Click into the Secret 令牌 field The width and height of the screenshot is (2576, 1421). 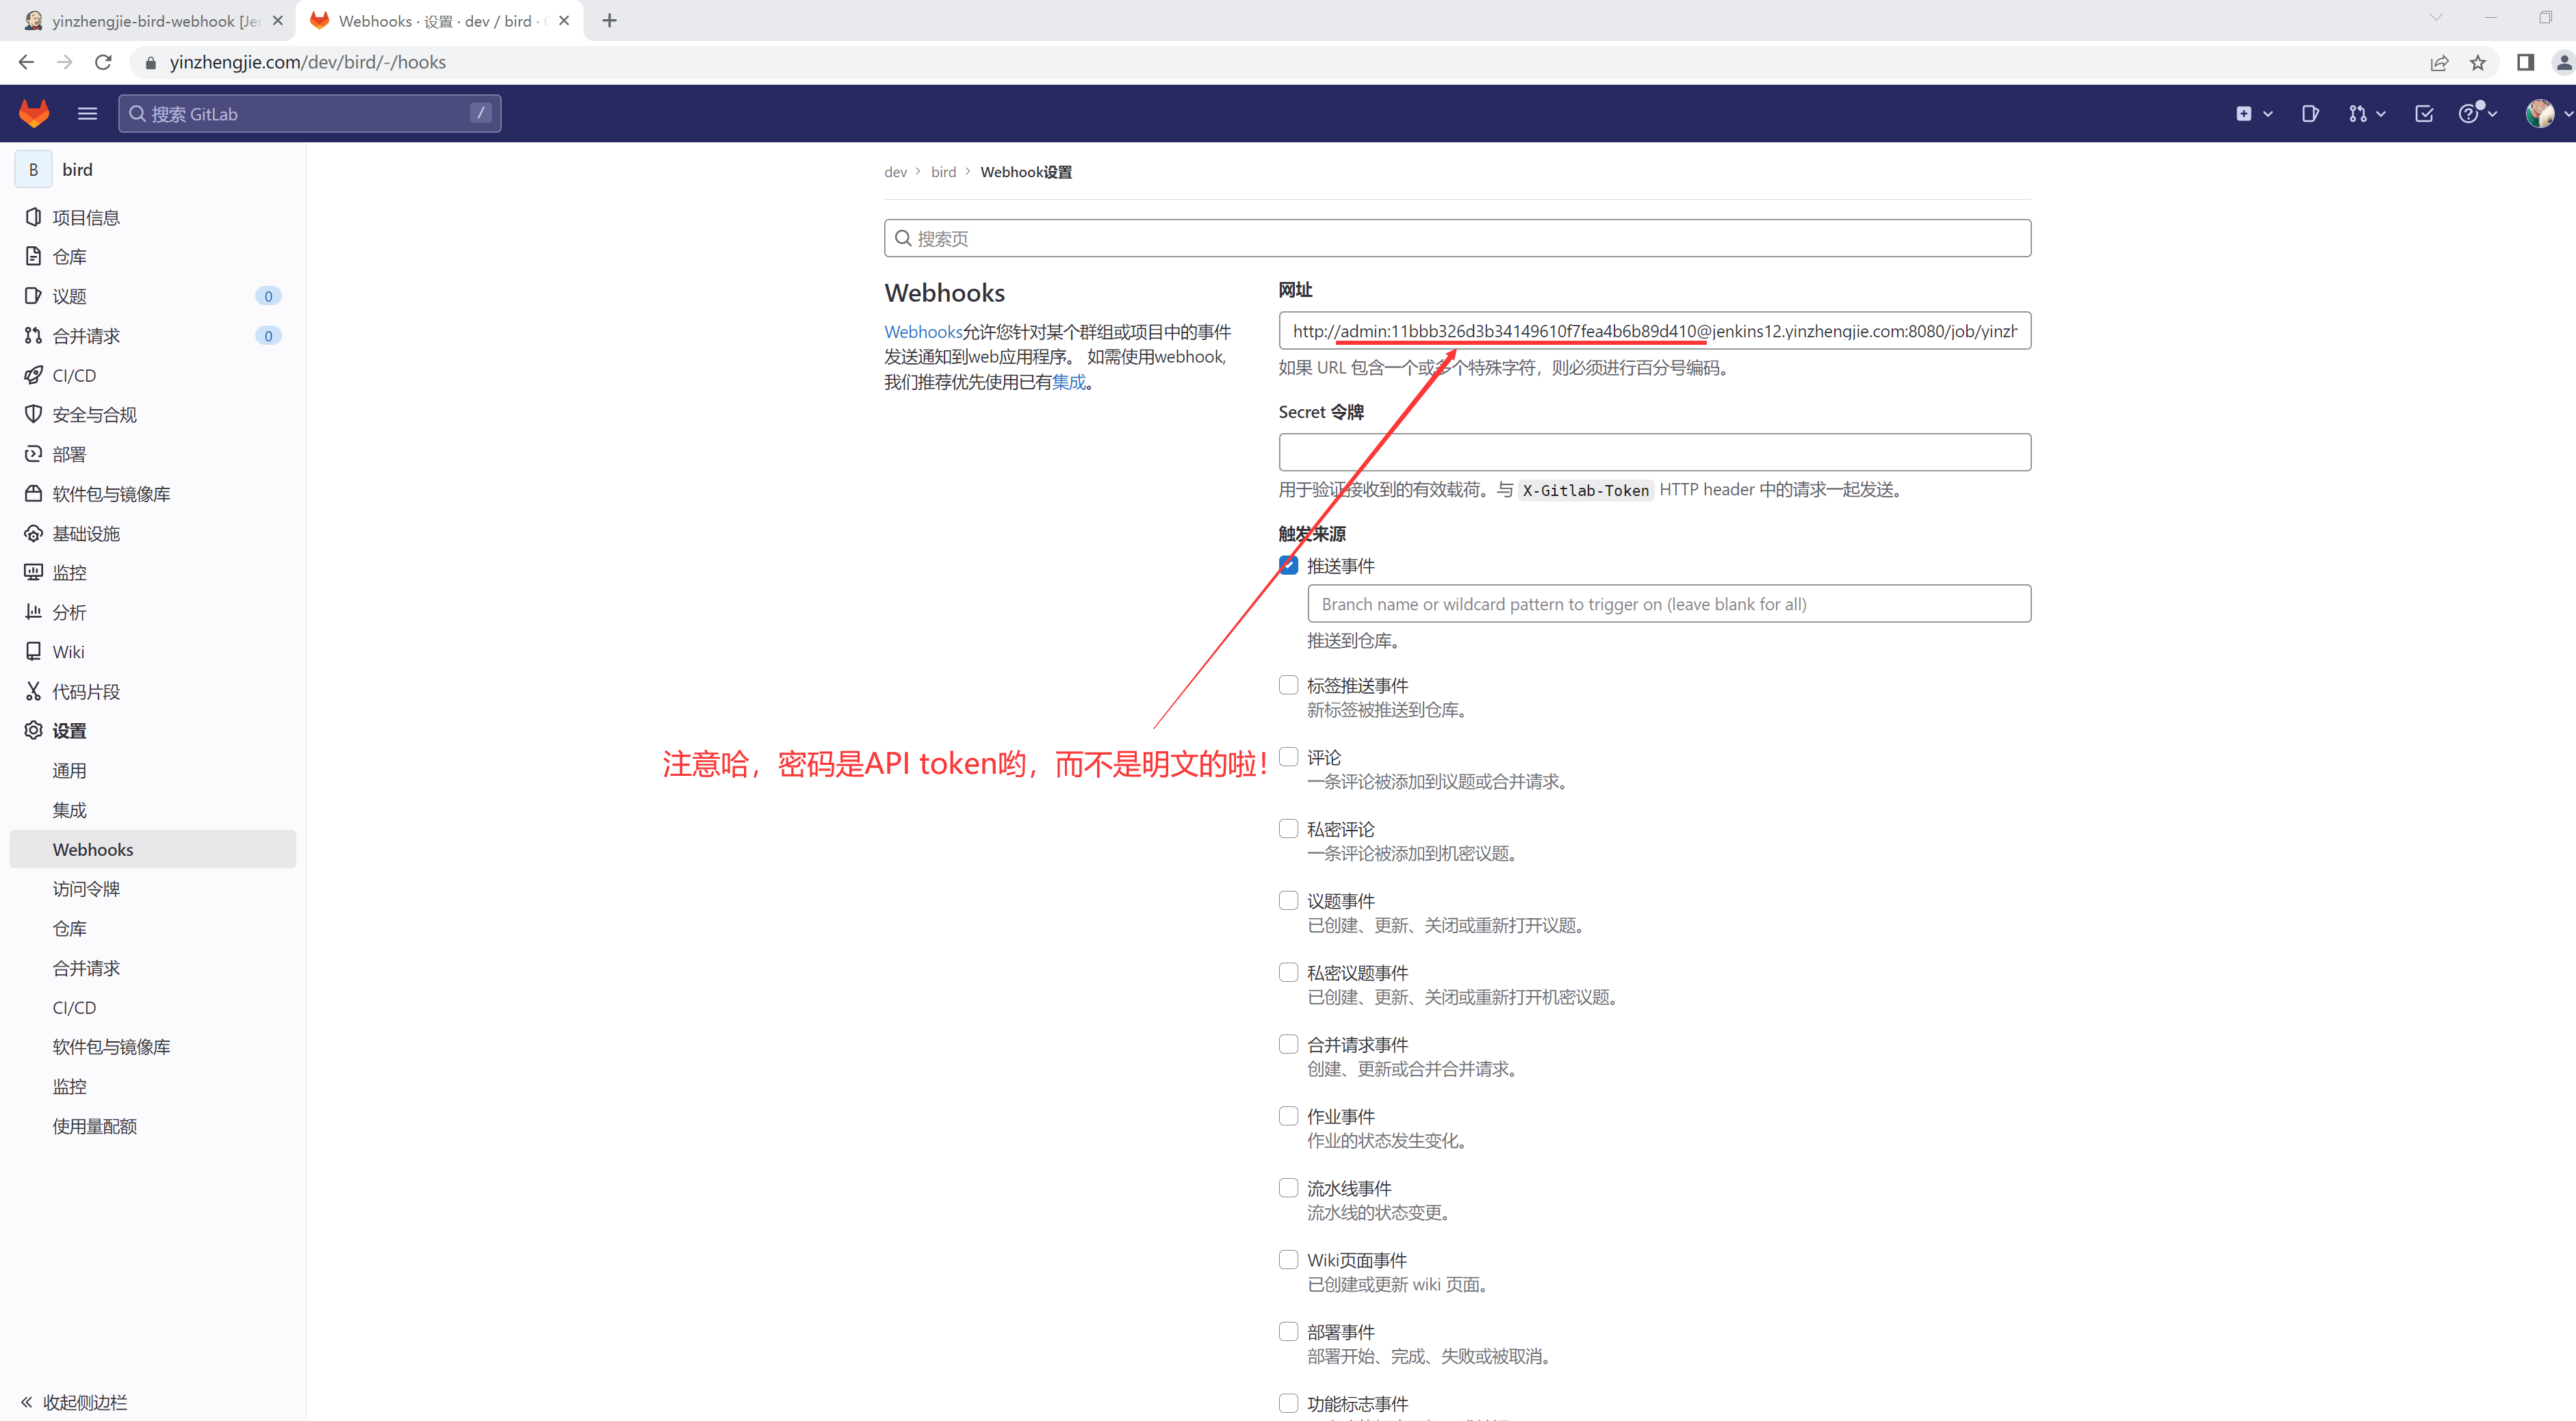pos(1654,452)
